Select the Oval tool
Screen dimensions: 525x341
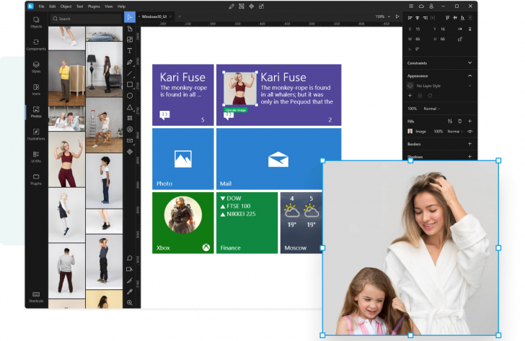pyautogui.click(x=130, y=96)
